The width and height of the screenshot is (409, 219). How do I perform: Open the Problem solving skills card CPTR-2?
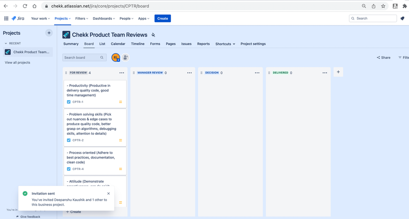point(95,127)
